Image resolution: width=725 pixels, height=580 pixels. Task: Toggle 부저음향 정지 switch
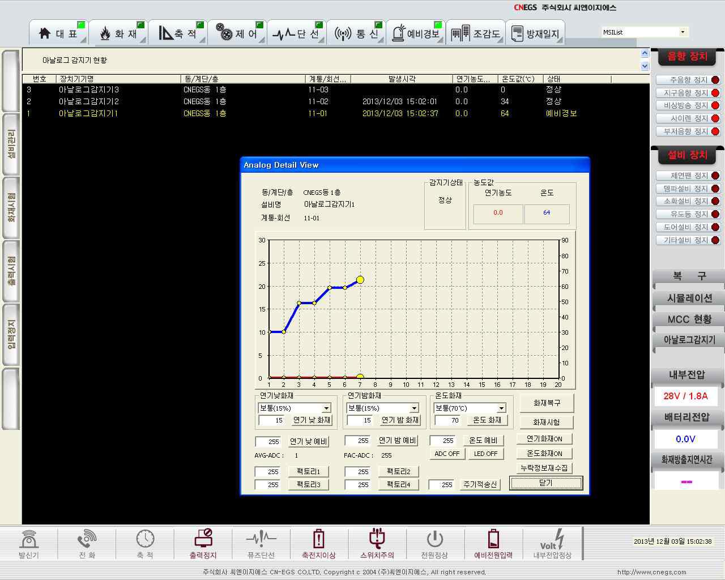[x=688, y=131]
